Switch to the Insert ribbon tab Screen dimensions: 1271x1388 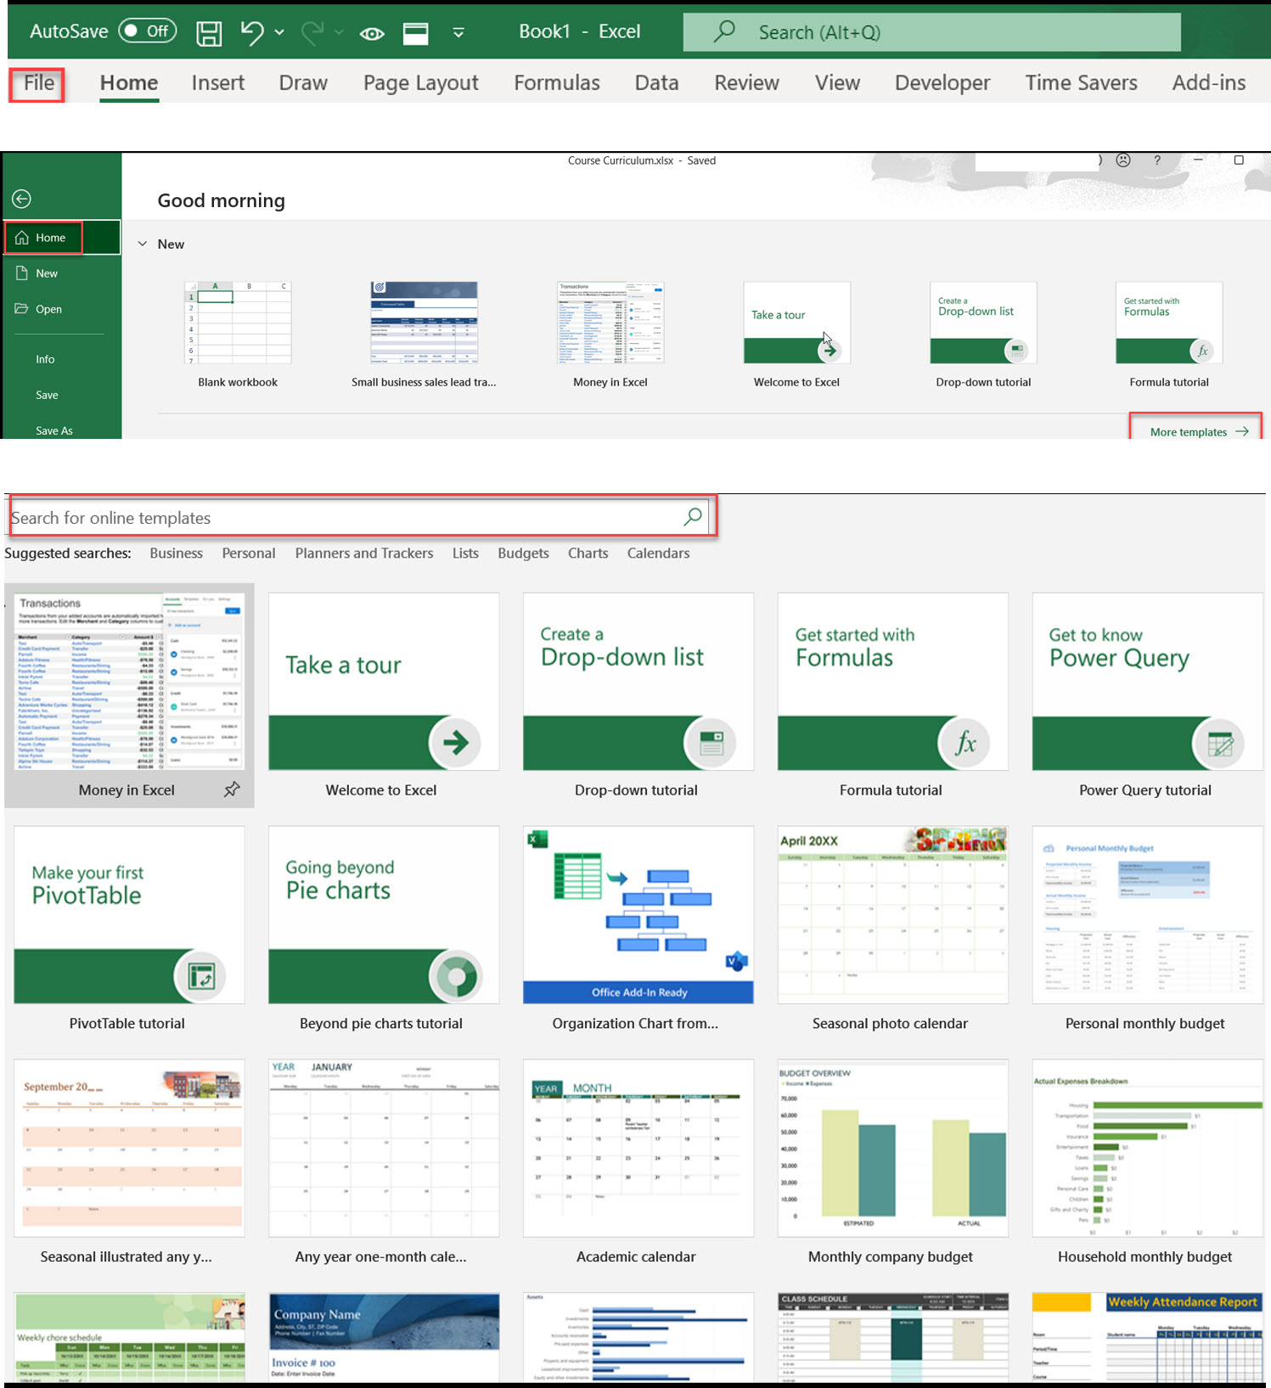pyautogui.click(x=217, y=83)
